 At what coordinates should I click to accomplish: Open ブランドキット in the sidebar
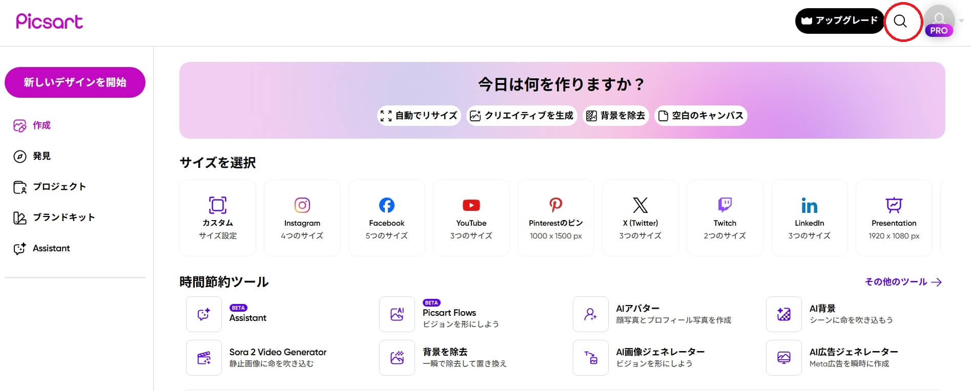[x=64, y=218]
